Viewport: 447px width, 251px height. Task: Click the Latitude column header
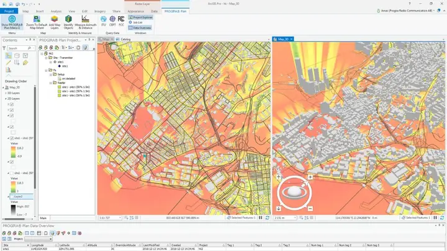point(72,245)
